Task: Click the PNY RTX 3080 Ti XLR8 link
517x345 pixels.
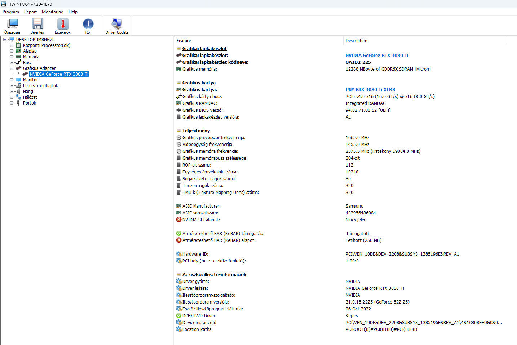Action: (x=370, y=89)
